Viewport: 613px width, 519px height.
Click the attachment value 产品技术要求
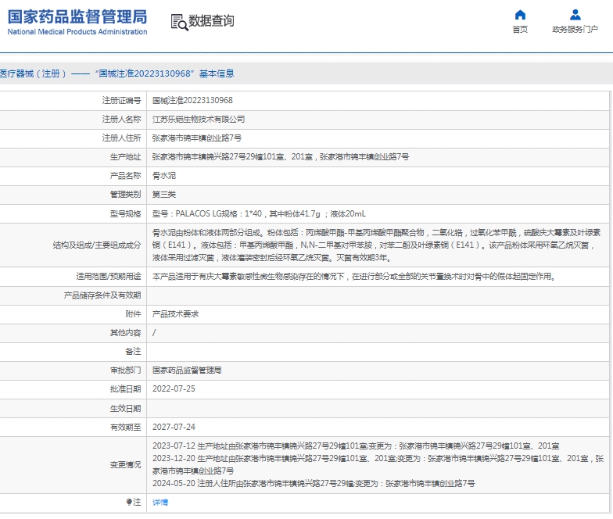tap(175, 313)
